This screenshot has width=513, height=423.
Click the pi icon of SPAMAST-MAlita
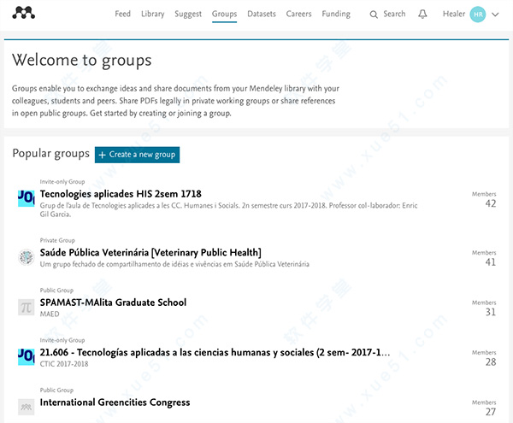27,308
